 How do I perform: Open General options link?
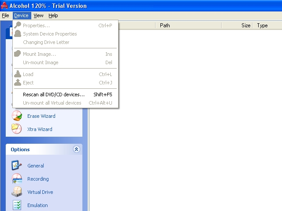(36, 166)
